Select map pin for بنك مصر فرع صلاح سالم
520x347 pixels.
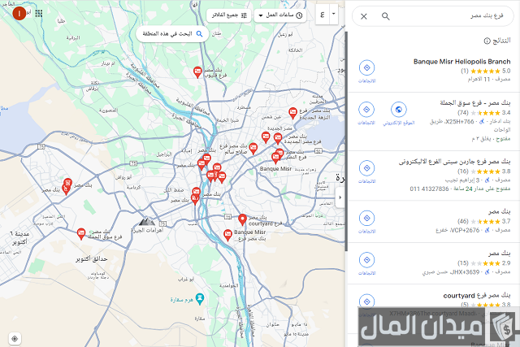[x=253, y=148]
